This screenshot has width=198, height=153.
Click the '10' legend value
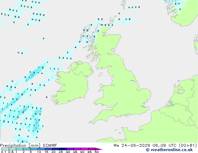tap(39, 152)
